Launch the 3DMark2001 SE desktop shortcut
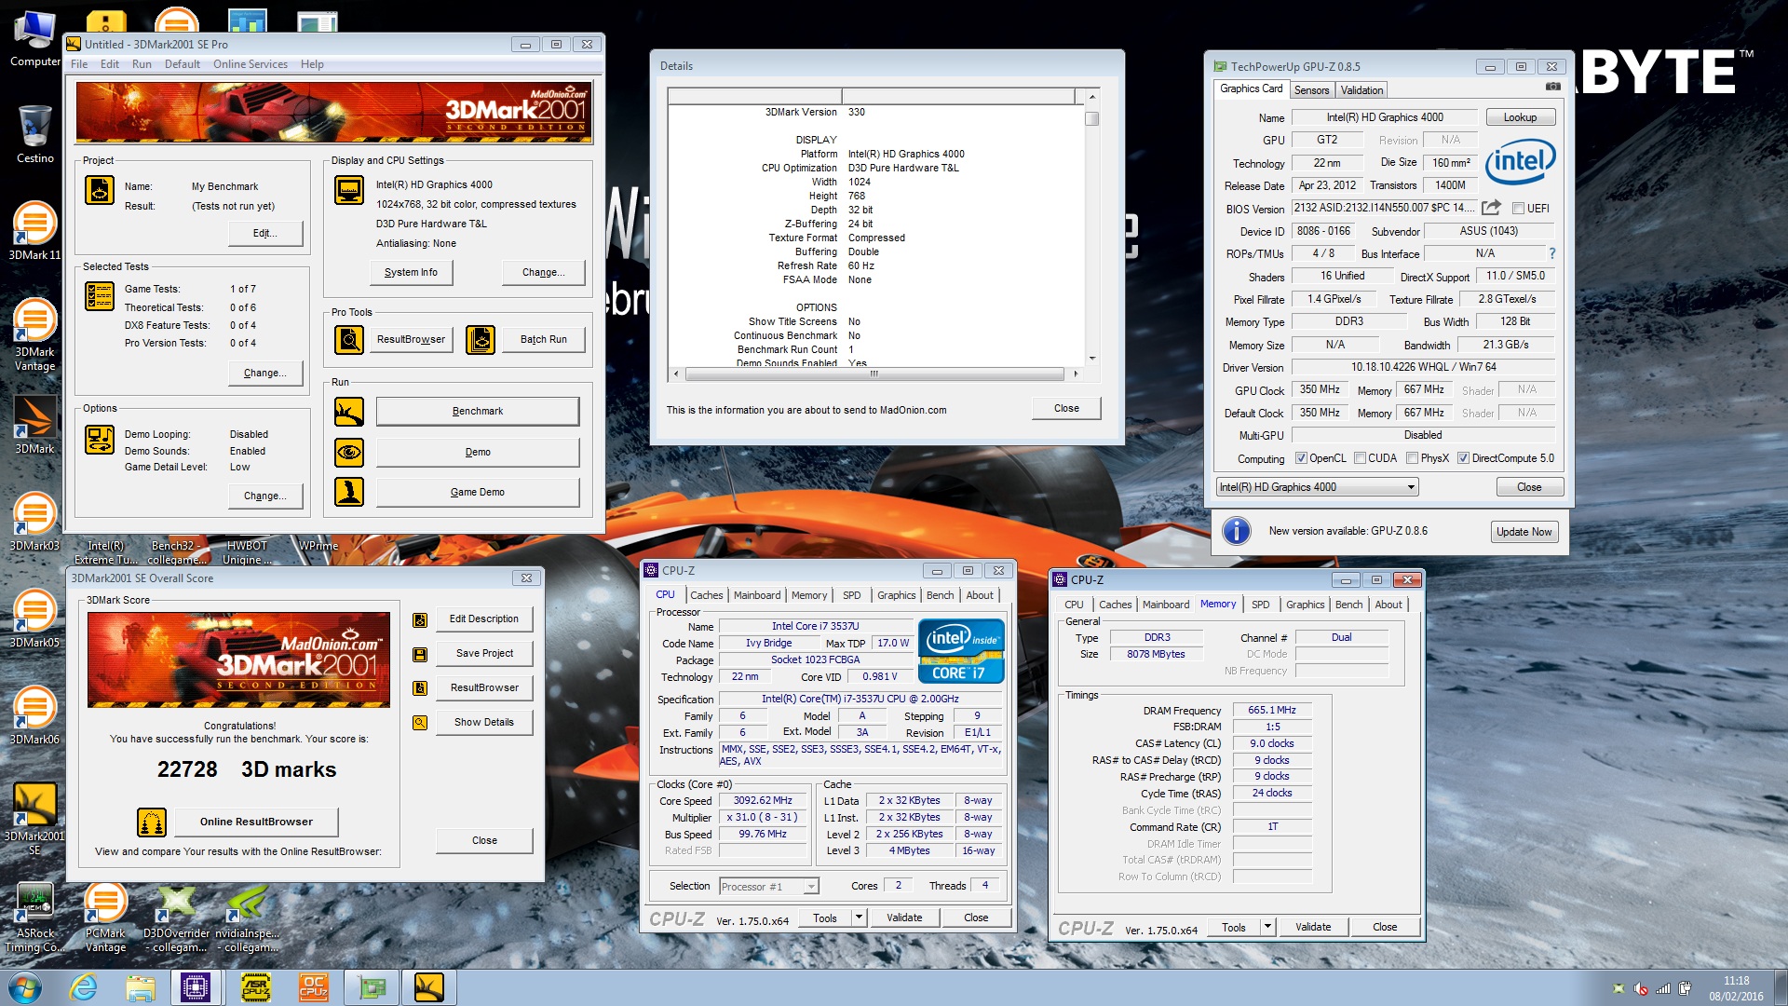The height and width of the screenshot is (1006, 1788). point(34,818)
